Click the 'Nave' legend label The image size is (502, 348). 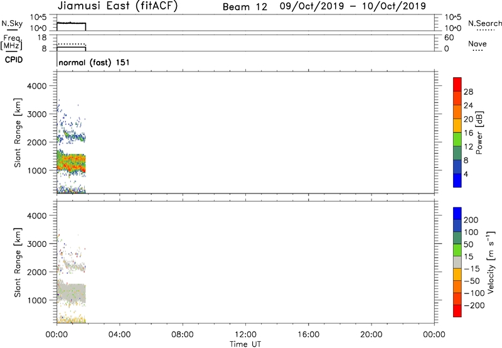478,43
